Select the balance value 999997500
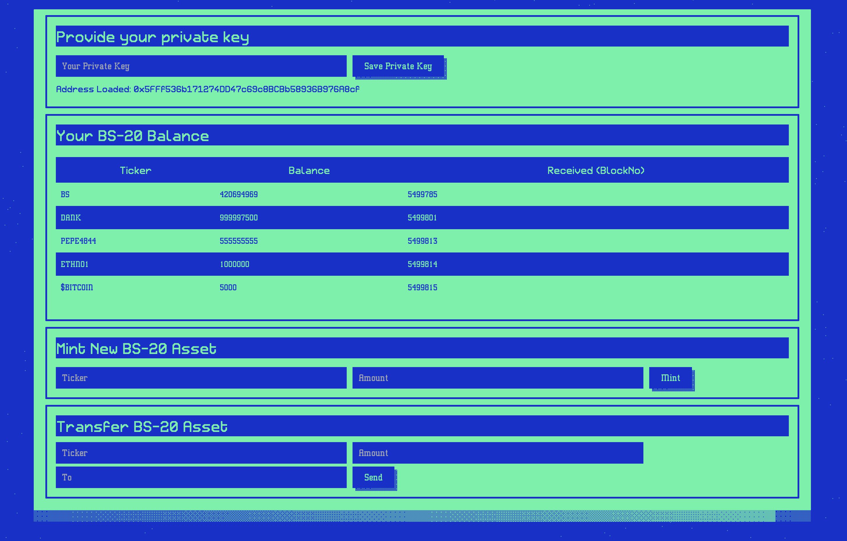Viewport: 847px width, 541px height. pyautogui.click(x=239, y=217)
